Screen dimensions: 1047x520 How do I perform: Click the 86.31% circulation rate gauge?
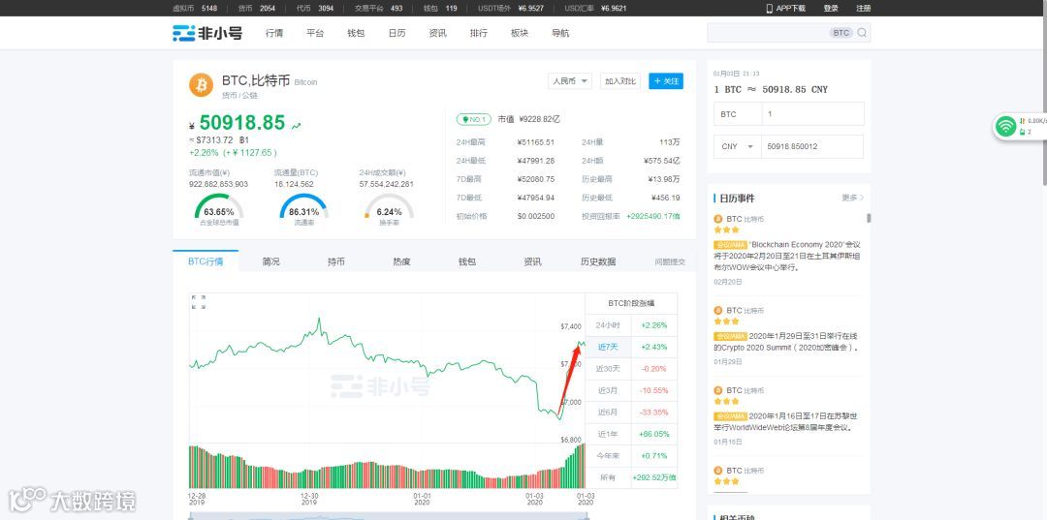click(x=303, y=206)
